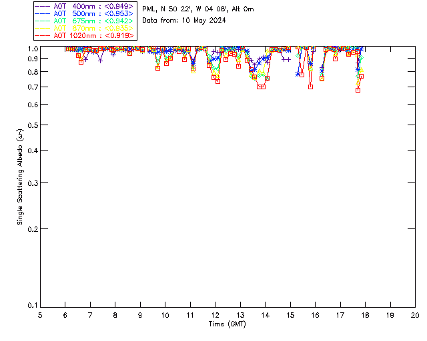Click the 20 x-axis tick label
This screenshot has height=341, width=427.
[415, 315]
